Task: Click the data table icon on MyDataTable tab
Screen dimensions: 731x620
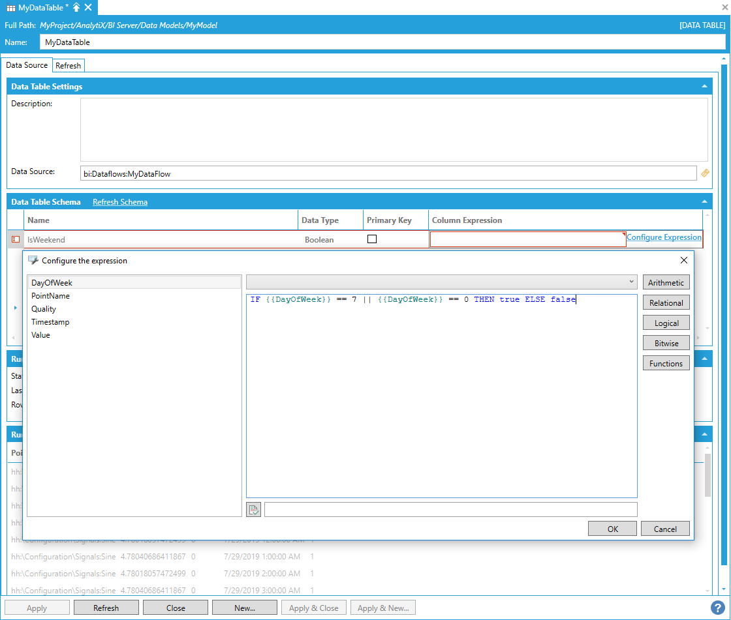Action: click(11, 8)
